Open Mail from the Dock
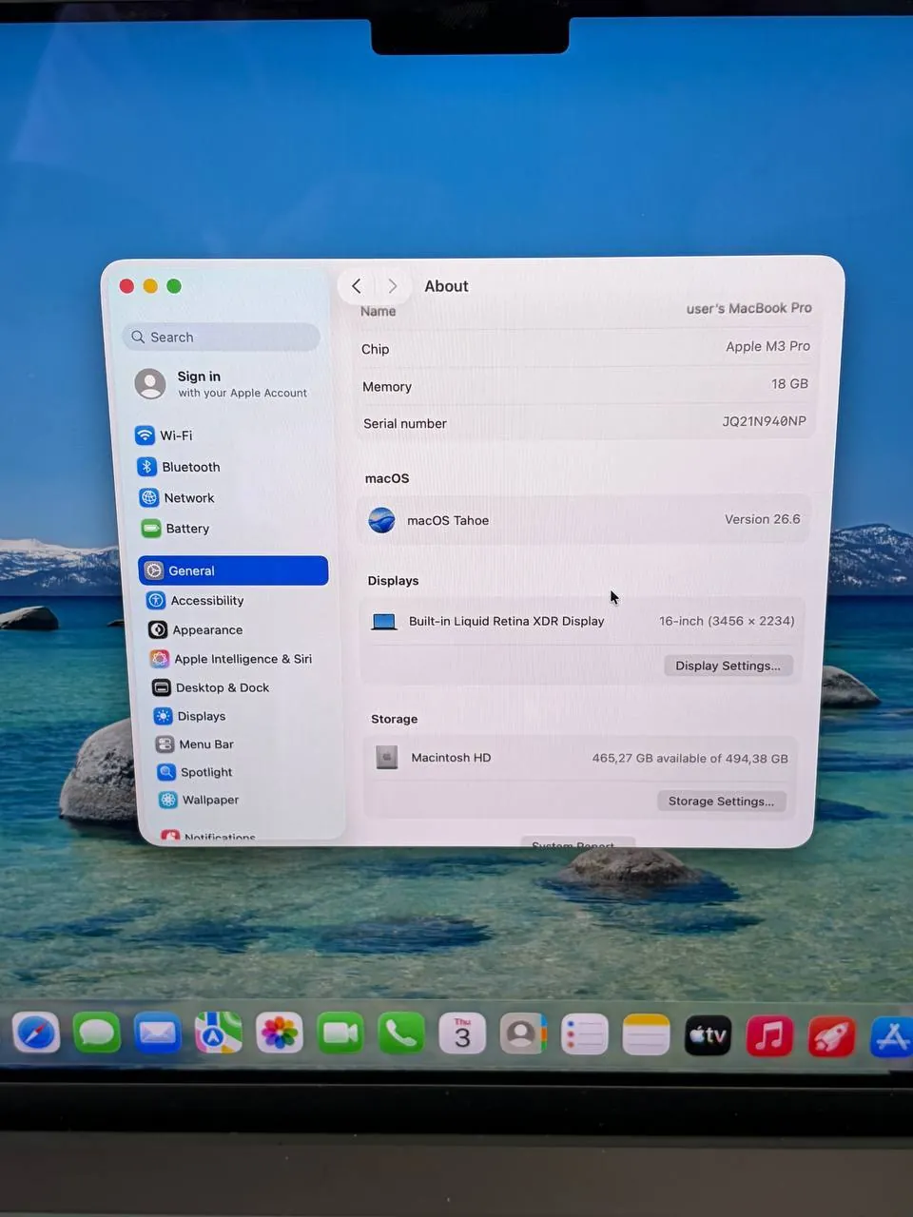This screenshot has width=913, height=1217. [157, 1033]
